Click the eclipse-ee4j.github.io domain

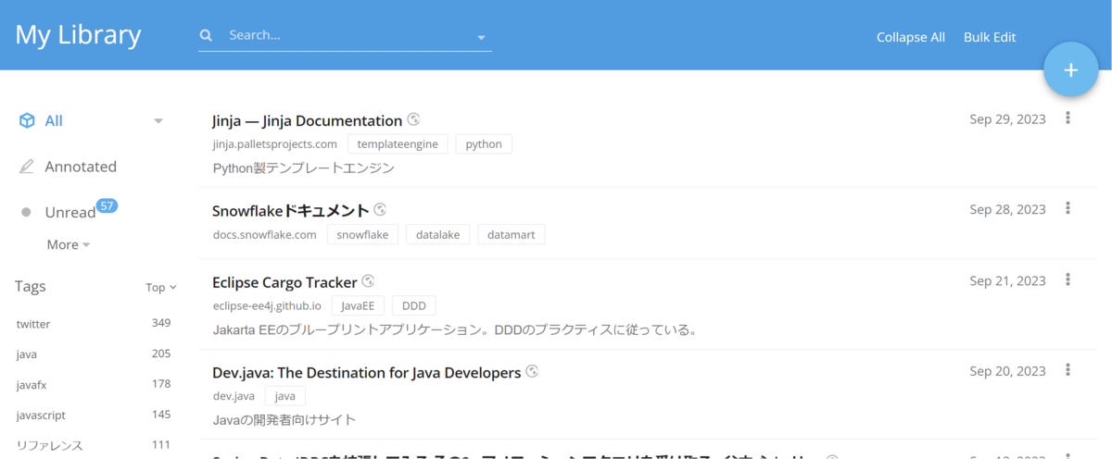pyautogui.click(x=267, y=306)
